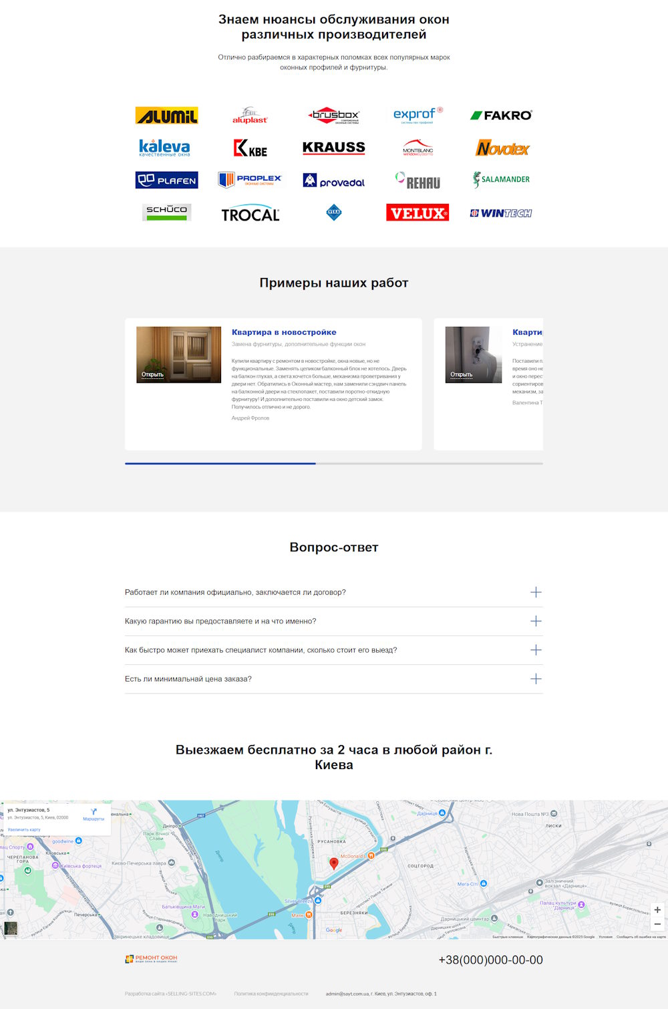Expand question about warranty (гарантию)

point(334,621)
